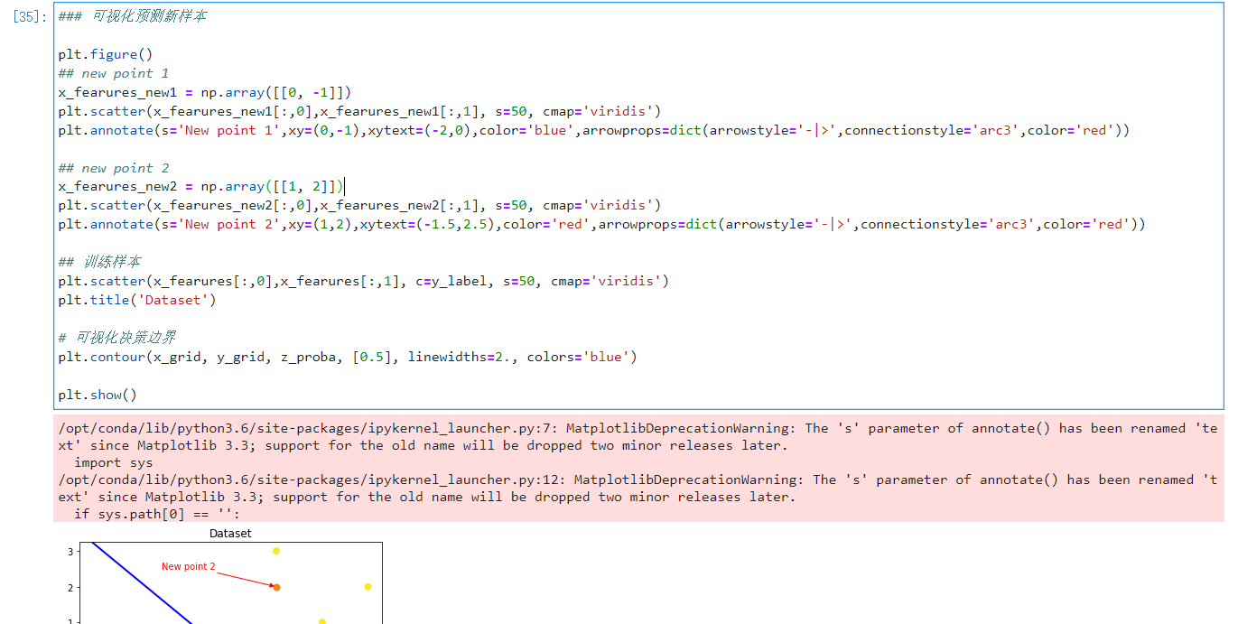Image resolution: width=1238 pixels, height=624 pixels.
Task: Click the '# 可视化决策边界' comment
Action: point(117,338)
